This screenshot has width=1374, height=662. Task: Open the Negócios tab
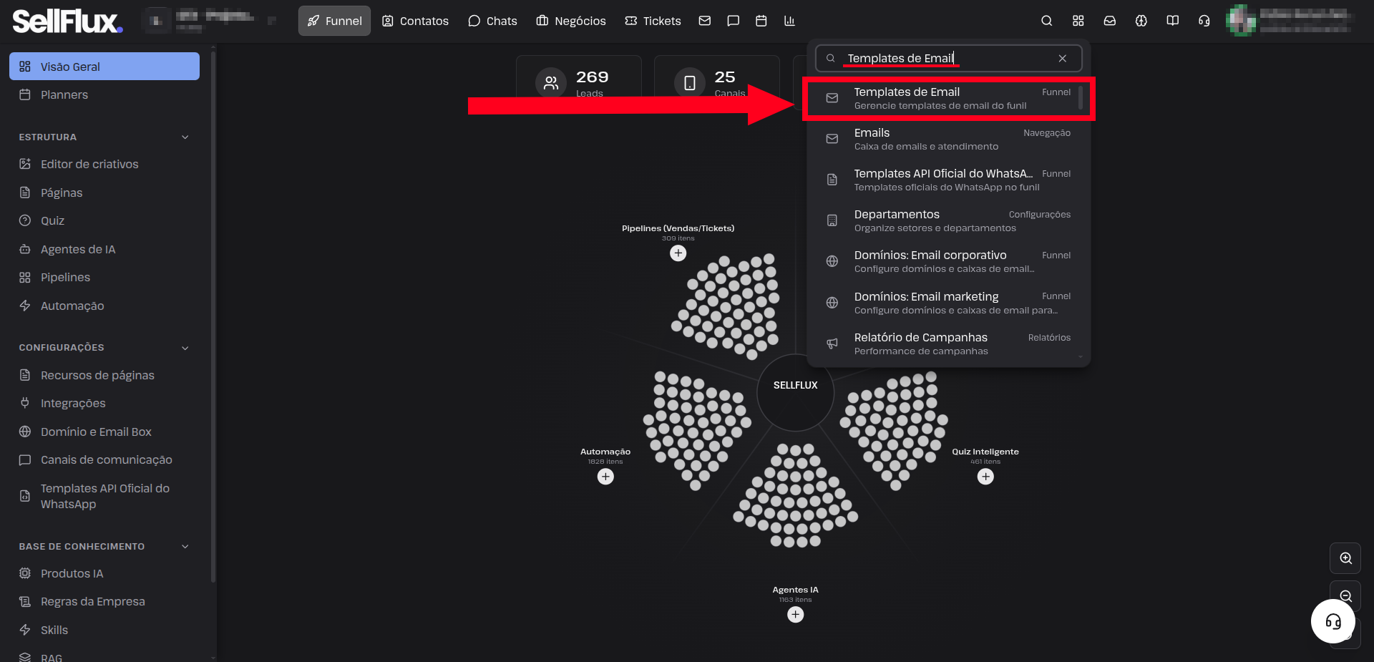point(571,21)
